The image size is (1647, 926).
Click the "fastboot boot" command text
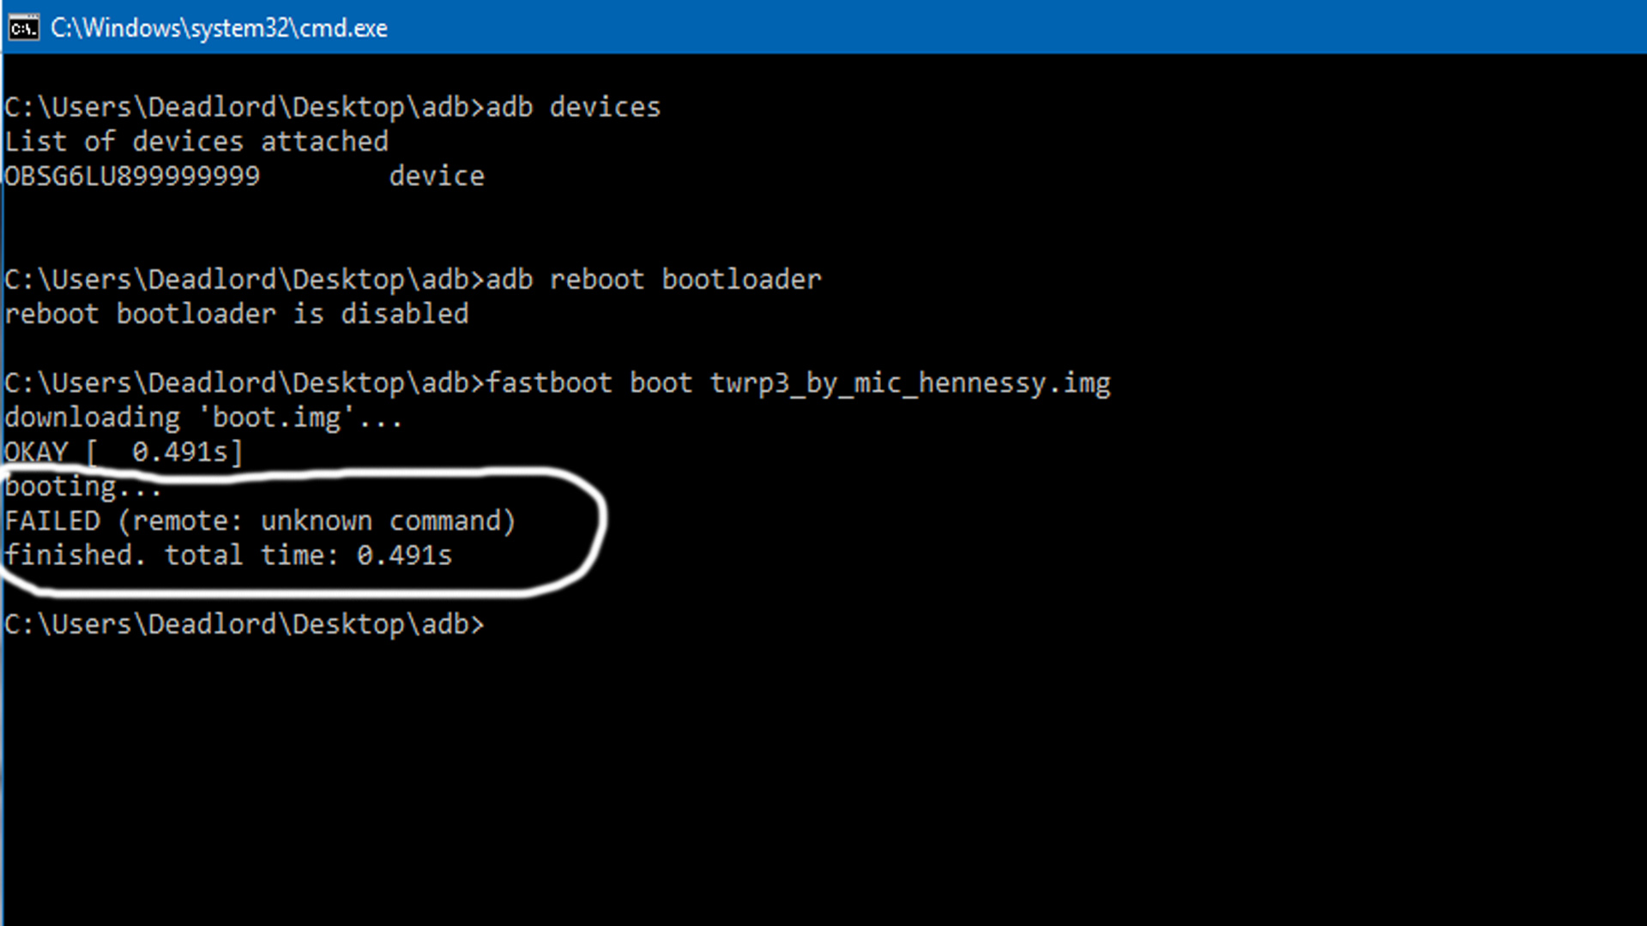(589, 383)
